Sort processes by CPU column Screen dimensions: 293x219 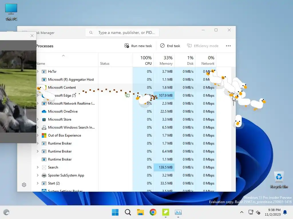pyautogui.click(x=143, y=60)
